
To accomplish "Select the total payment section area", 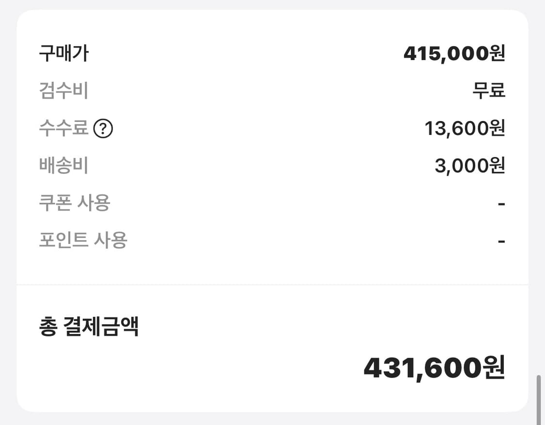I will click(x=272, y=349).
